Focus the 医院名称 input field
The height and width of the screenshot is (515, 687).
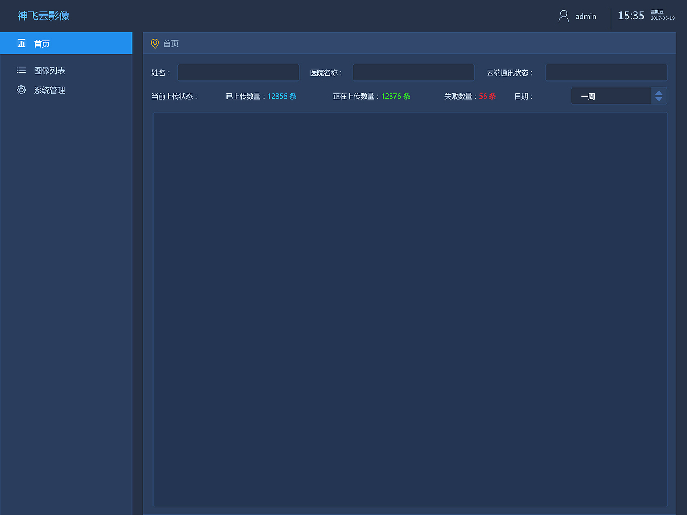(x=413, y=72)
